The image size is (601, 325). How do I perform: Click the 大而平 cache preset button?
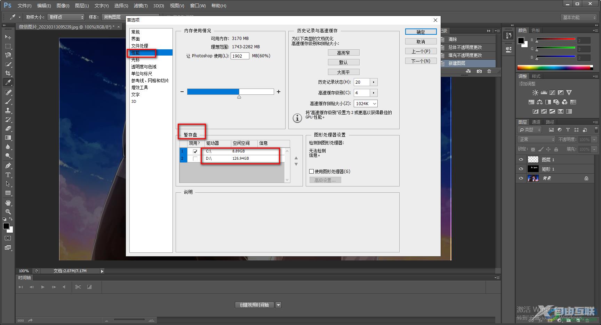pyautogui.click(x=344, y=72)
